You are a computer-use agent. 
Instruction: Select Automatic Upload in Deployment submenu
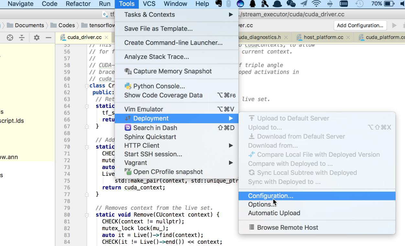click(274, 213)
